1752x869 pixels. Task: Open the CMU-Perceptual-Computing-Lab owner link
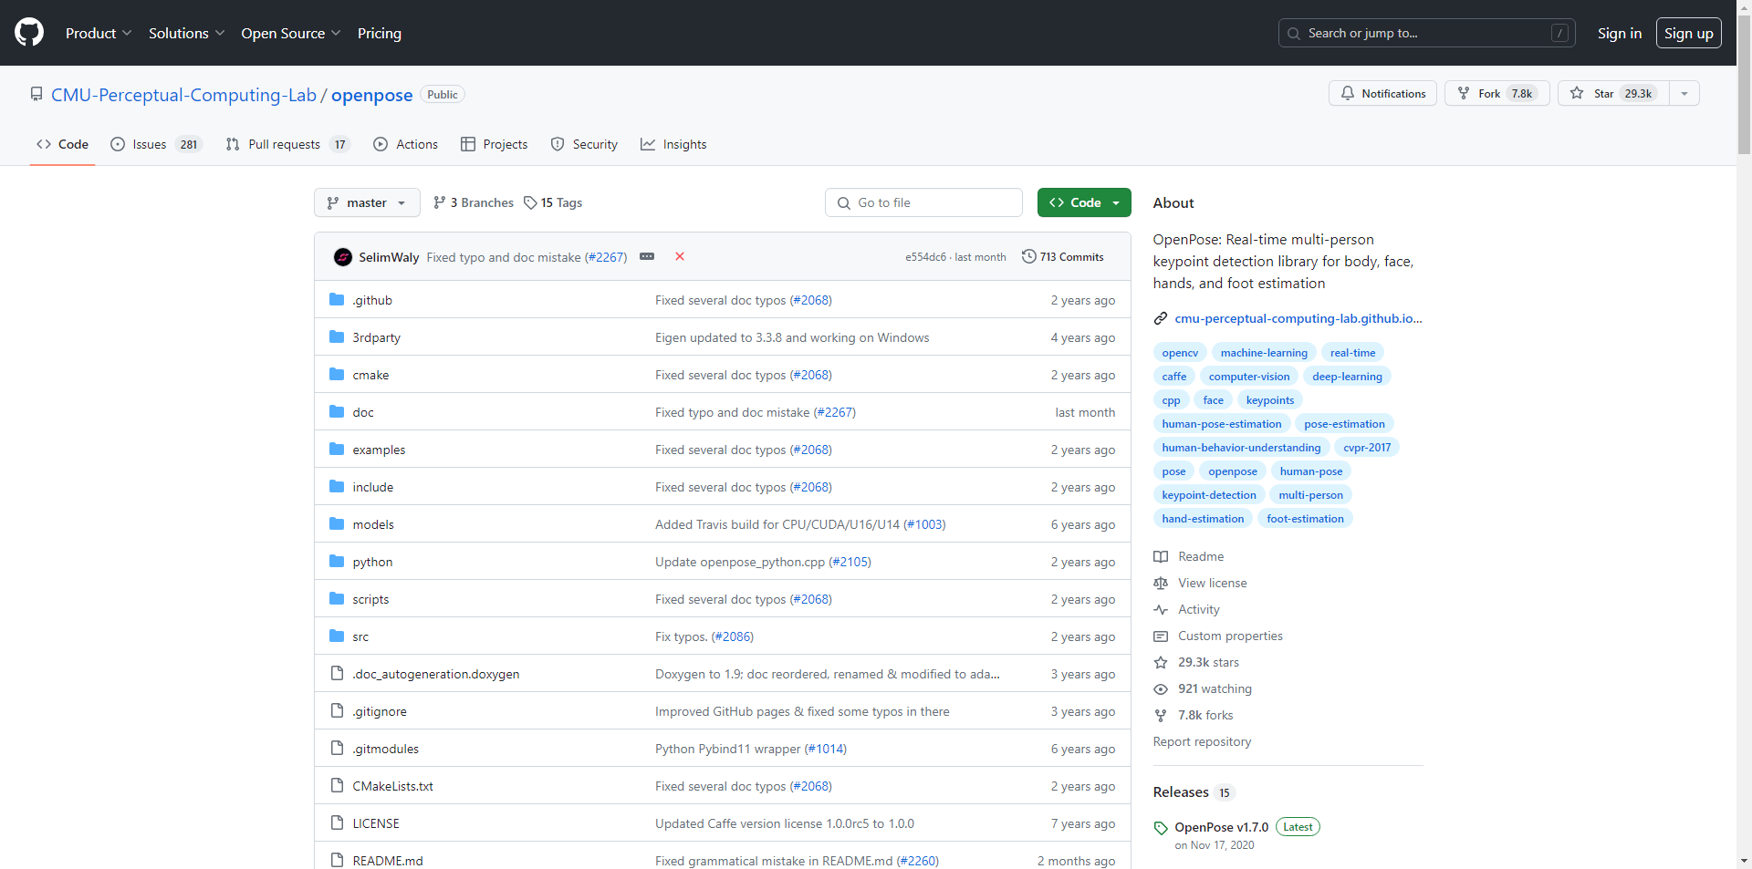(183, 95)
